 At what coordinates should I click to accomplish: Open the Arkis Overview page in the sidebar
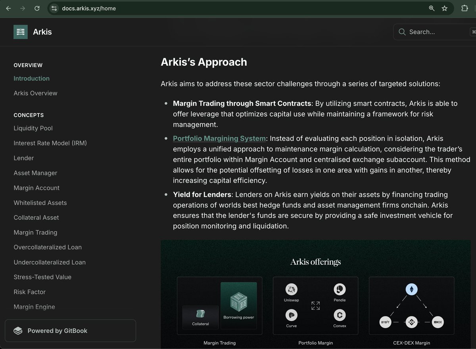pos(35,93)
